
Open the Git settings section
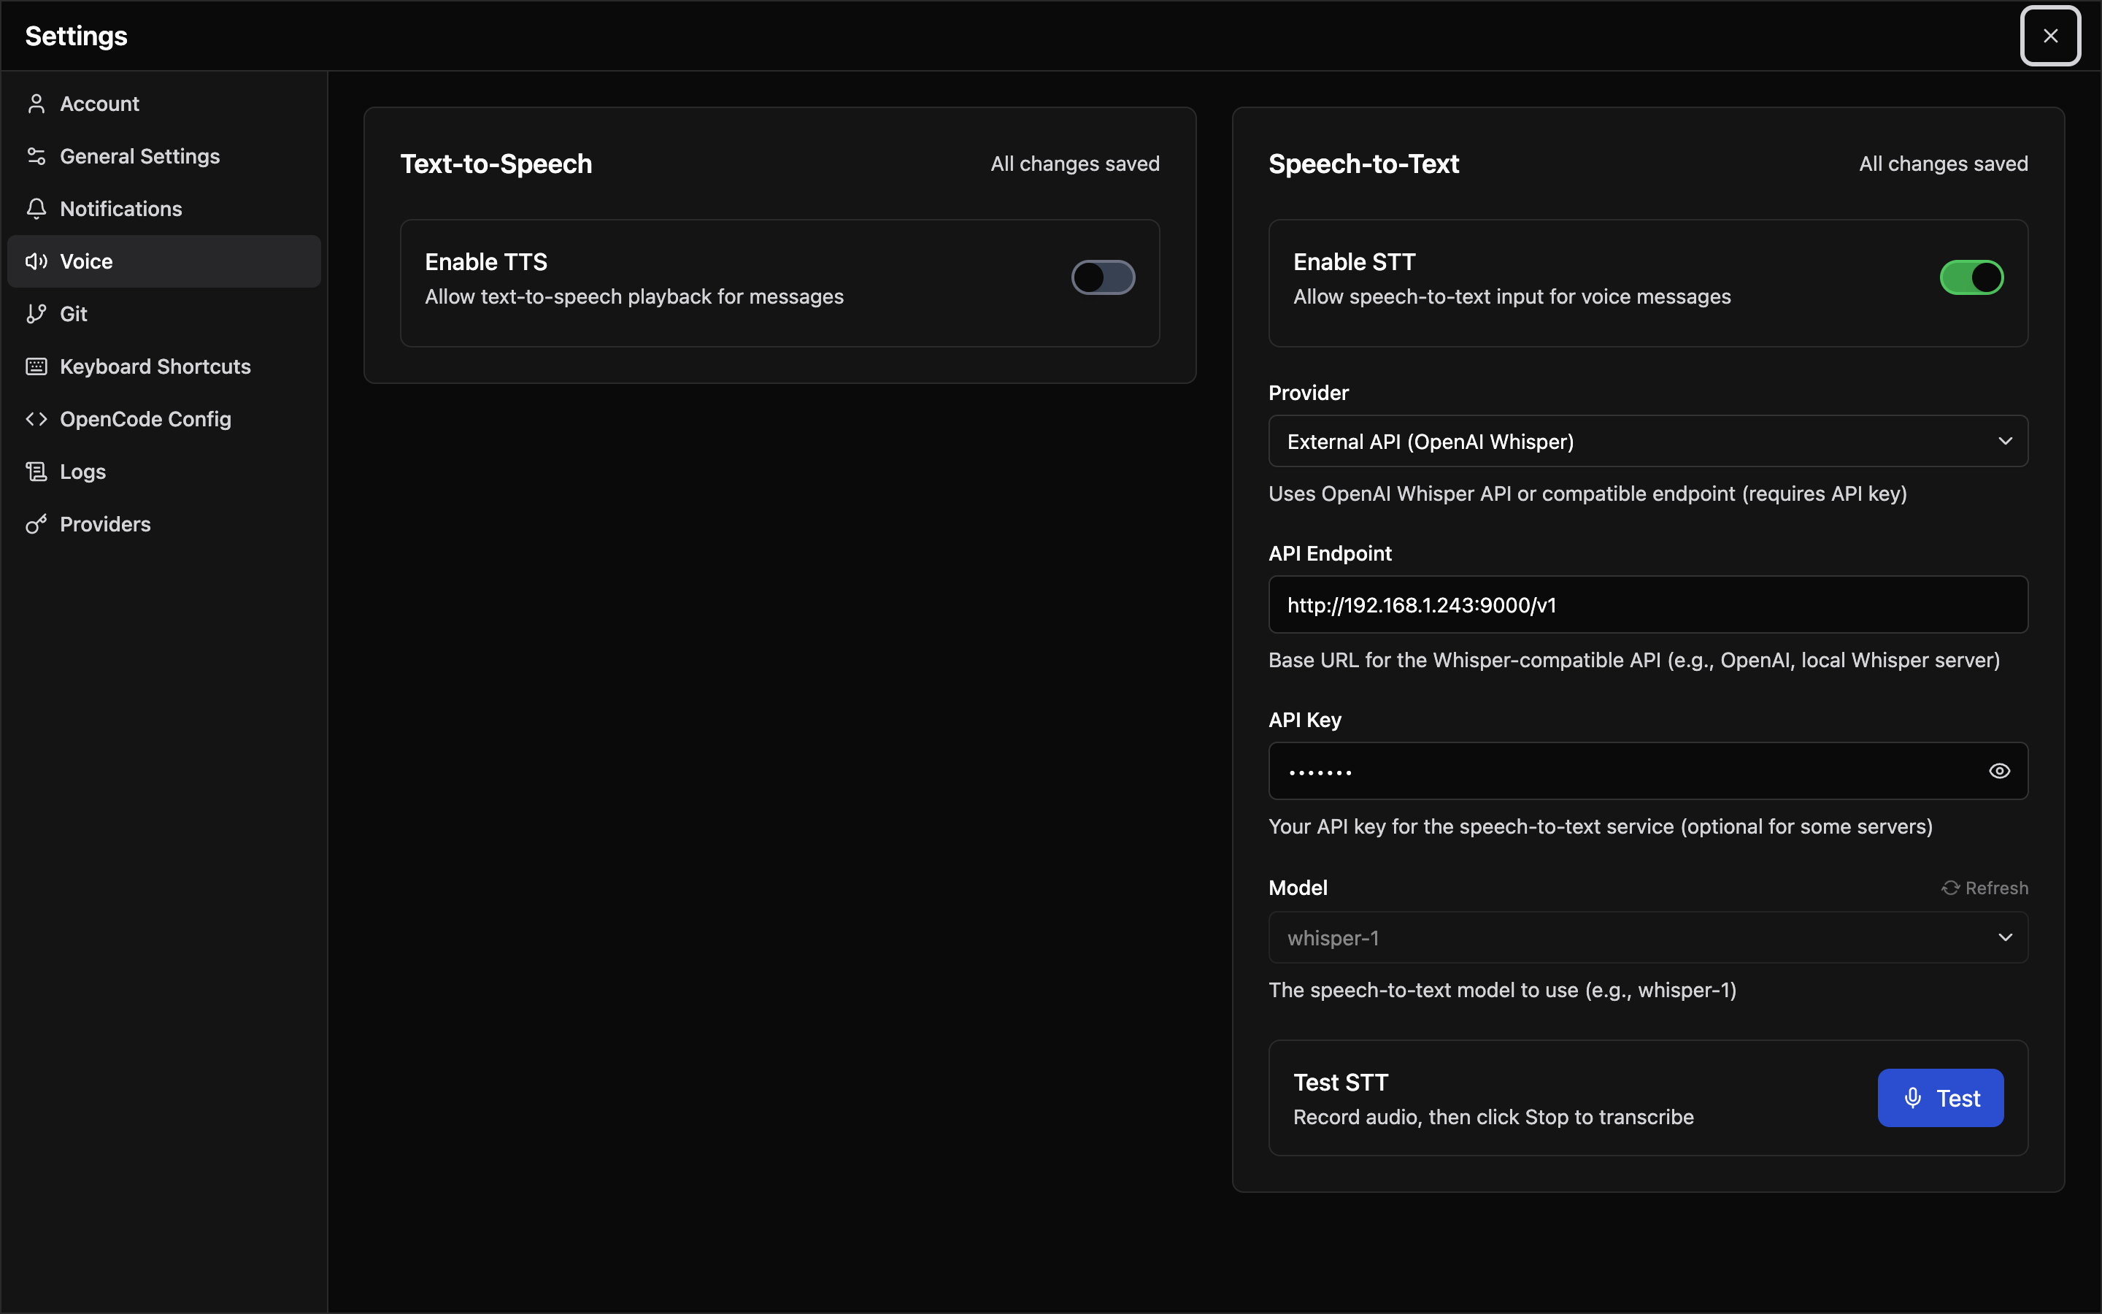coord(164,314)
